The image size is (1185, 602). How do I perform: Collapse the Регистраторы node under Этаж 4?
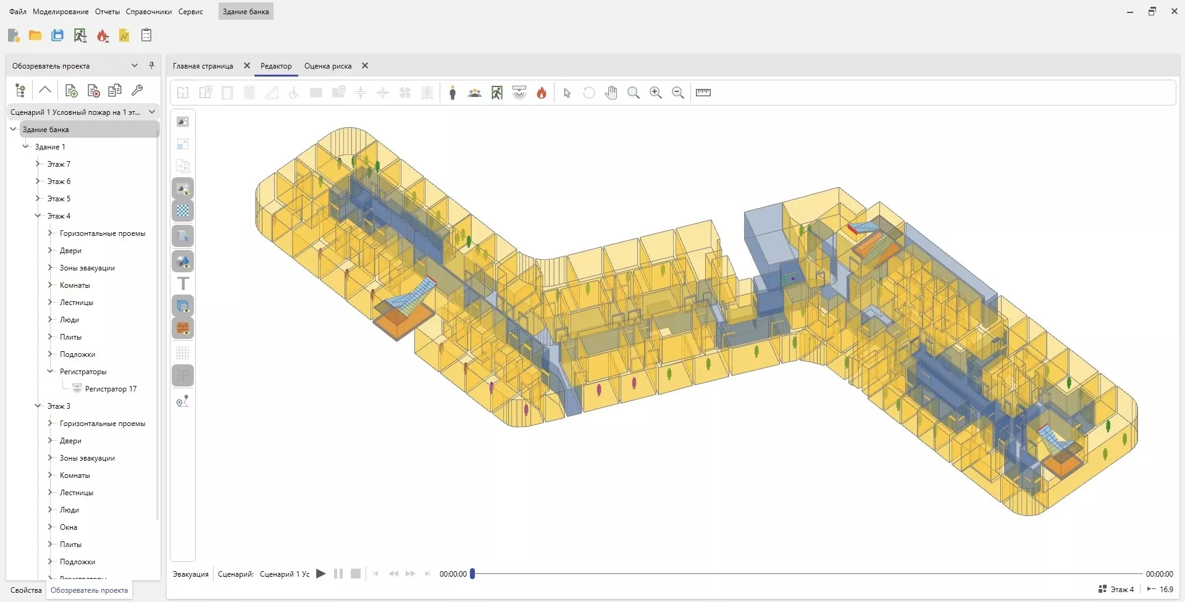pyautogui.click(x=51, y=372)
